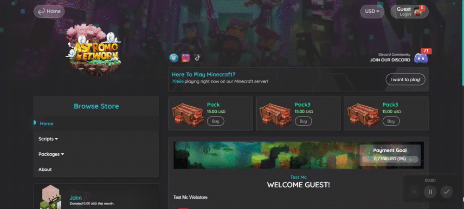This screenshot has height=209, width=464.
Task: Click the Discord logo icon
Action: (x=421, y=58)
